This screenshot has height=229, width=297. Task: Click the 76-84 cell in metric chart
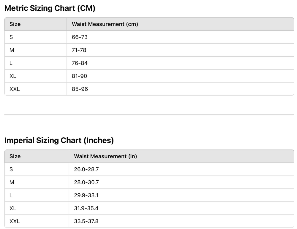coord(80,63)
